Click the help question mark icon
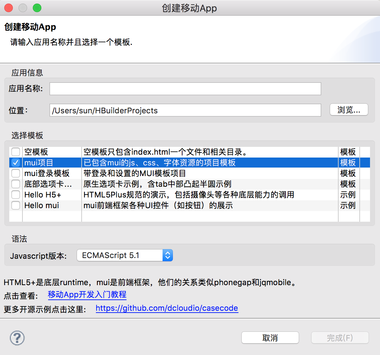The height and width of the screenshot is (355, 380). [x=16, y=338]
